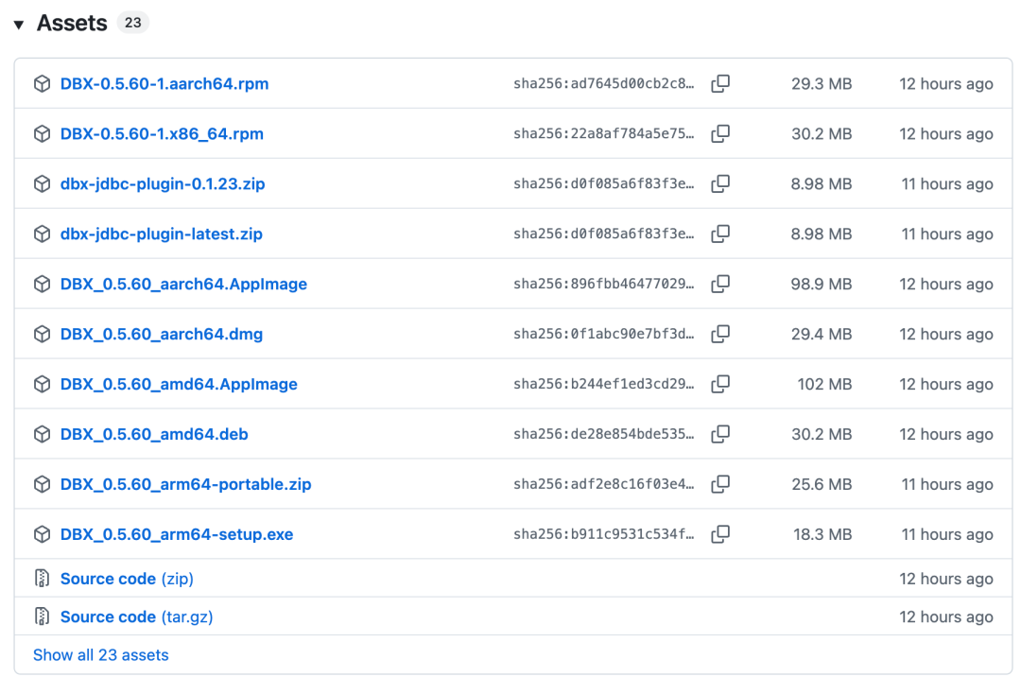The height and width of the screenshot is (677, 1021).
Task: Copy sha256 for DBX_0.5.60_arm64-setup.exe
Action: click(x=720, y=534)
